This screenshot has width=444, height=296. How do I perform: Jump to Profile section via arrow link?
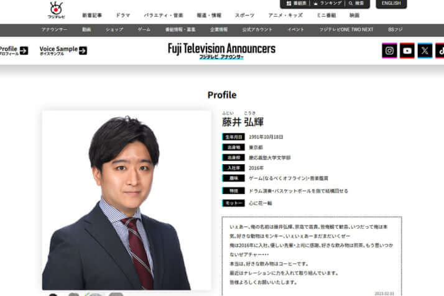point(14,50)
